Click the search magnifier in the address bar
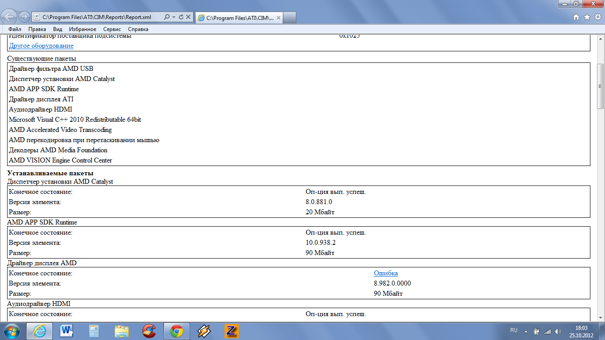The height and width of the screenshot is (340, 605). (167, 17)
